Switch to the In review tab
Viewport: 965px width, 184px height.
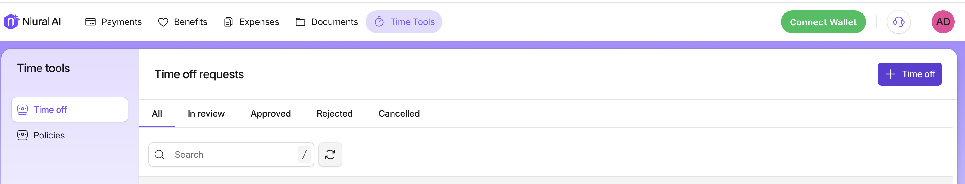tap(206, 114)
